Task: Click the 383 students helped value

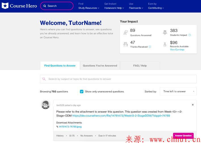Action: click(x=174, y=30)
